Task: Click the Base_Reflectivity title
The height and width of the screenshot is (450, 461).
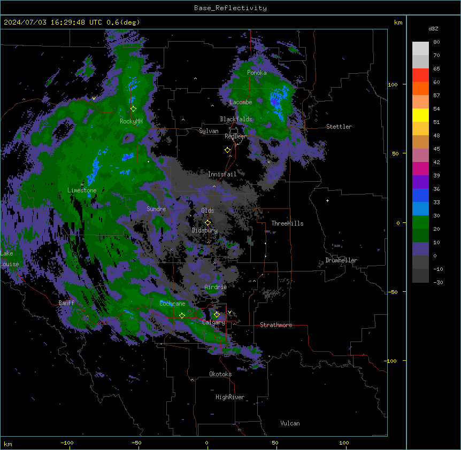Action: (x=231, y=8)
